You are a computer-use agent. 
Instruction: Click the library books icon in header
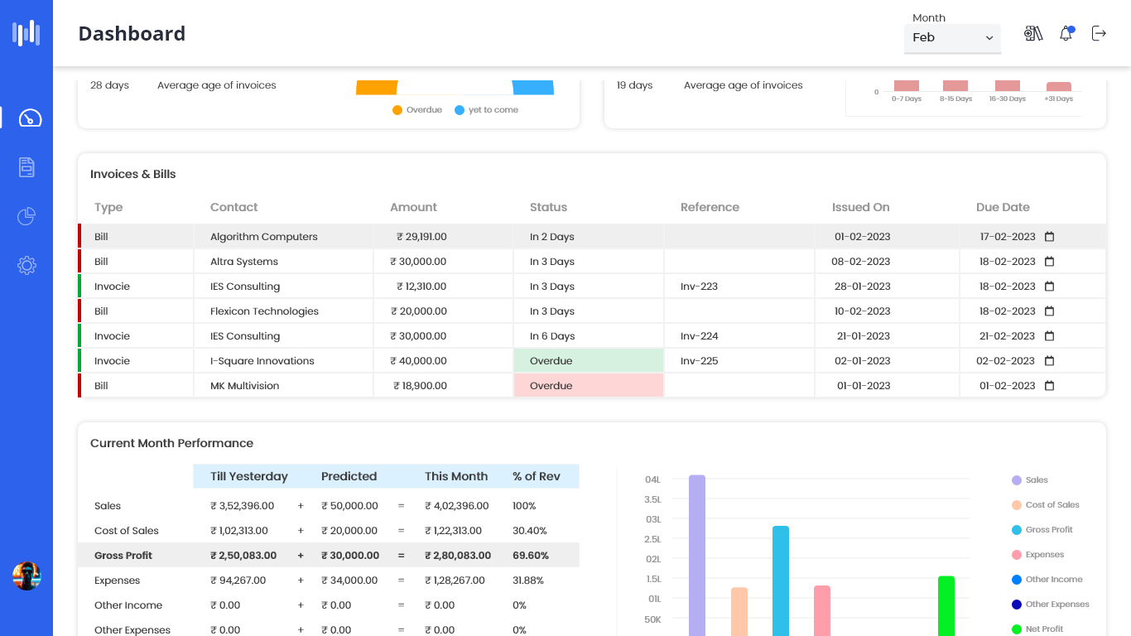pyautogui.click(x=1033, y=34)
